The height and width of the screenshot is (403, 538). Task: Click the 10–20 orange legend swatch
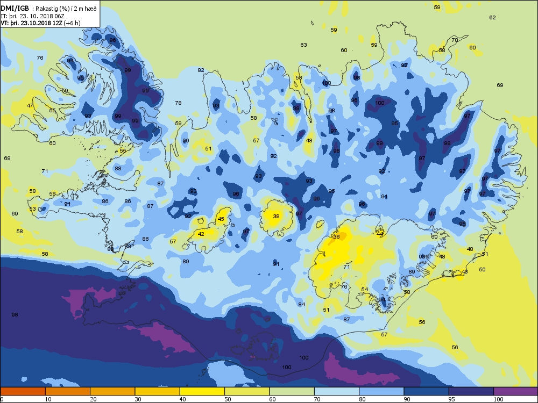coord(68,391)
